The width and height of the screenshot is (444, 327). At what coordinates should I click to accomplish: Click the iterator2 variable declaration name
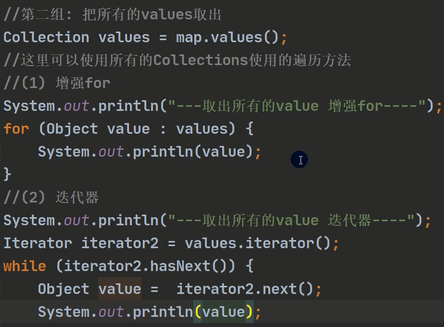(x=120, y=243)
